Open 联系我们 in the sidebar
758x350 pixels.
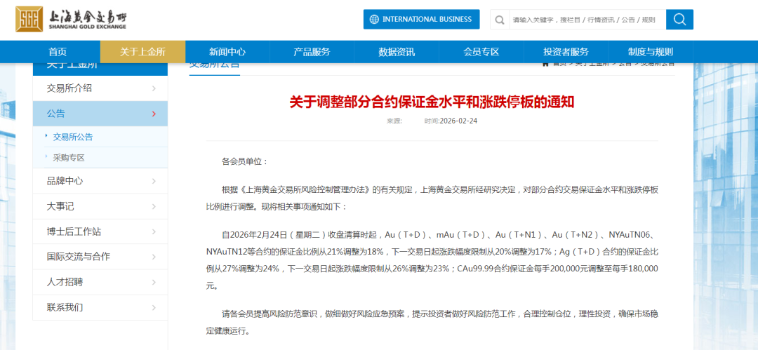point(100,307)
